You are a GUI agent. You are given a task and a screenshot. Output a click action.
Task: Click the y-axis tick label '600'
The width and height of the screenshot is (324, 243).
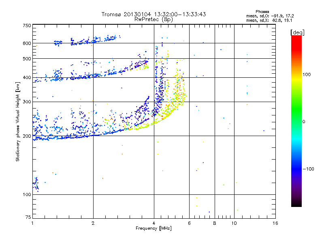[27, 43]
